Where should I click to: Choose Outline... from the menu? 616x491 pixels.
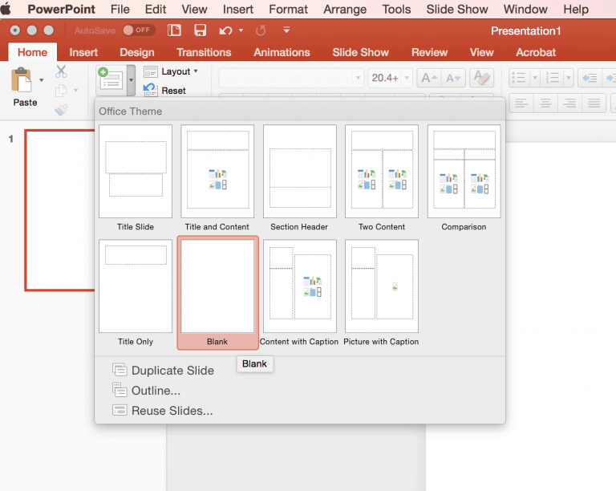tap(147, 391)
